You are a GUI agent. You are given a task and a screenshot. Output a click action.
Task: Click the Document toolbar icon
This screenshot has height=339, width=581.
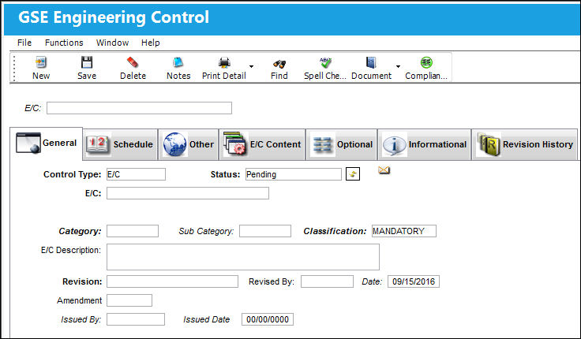[371, 62]
